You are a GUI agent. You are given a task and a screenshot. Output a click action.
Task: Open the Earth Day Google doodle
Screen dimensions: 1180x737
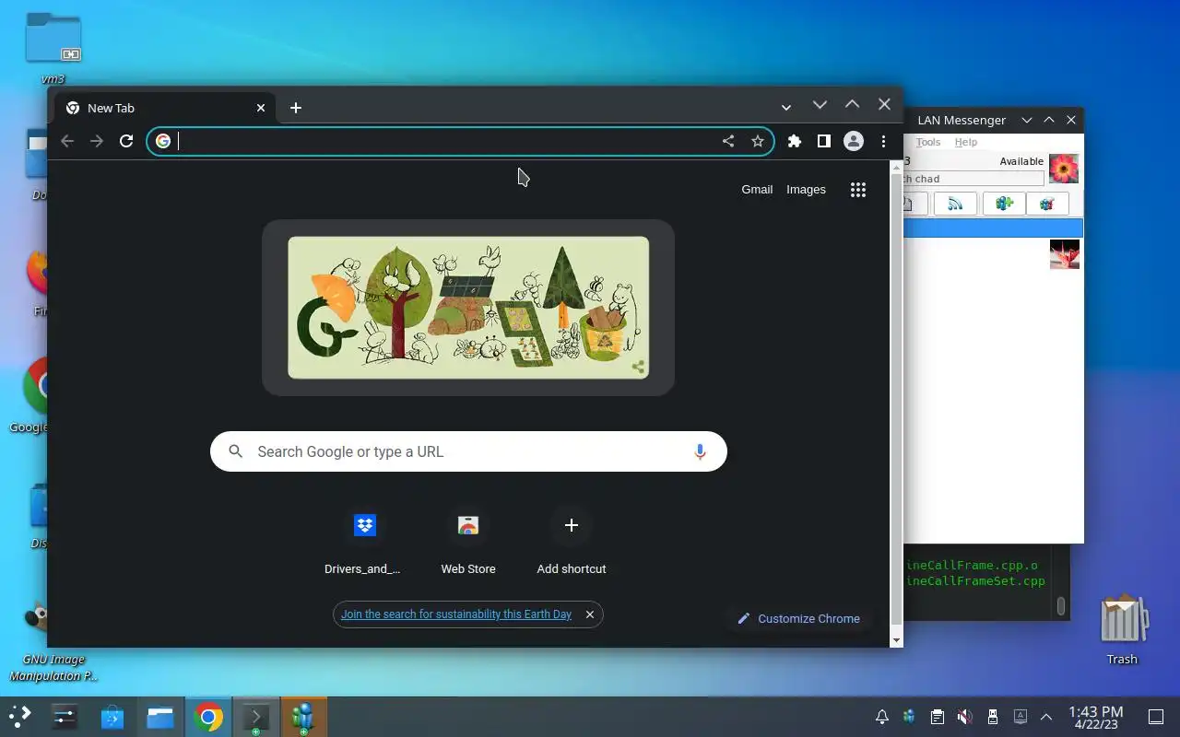pyautogui.click(x=468, y=308)
